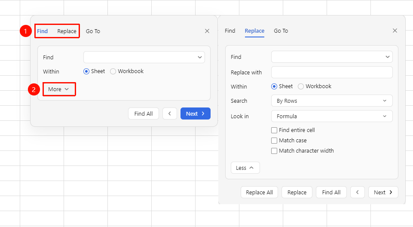Enable Find entire cell checkbox
This screenshot has height=227, width=413.
274,130
